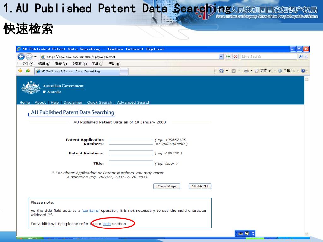Screen dimensions: 323x242
Task: Open the 编辑(E) menu
Action: (x=44, y=64)
